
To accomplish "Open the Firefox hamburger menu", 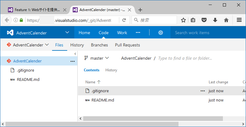I will coord(239,20).
